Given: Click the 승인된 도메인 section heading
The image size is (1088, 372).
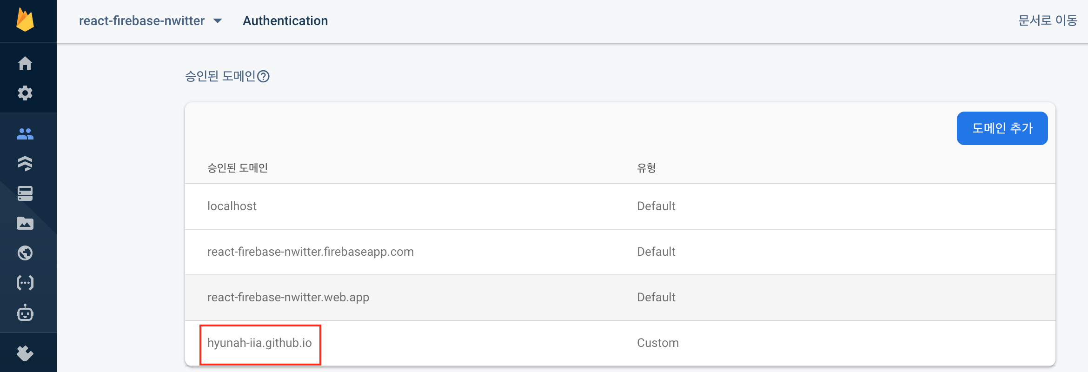Looking at the screenshot, I should coord(220,76).
